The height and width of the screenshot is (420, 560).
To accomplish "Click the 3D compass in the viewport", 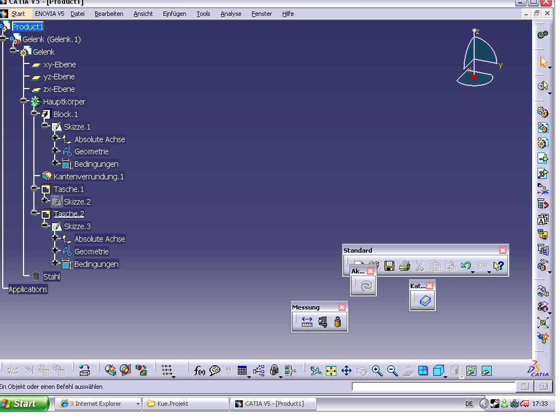I will pos(479,58).
